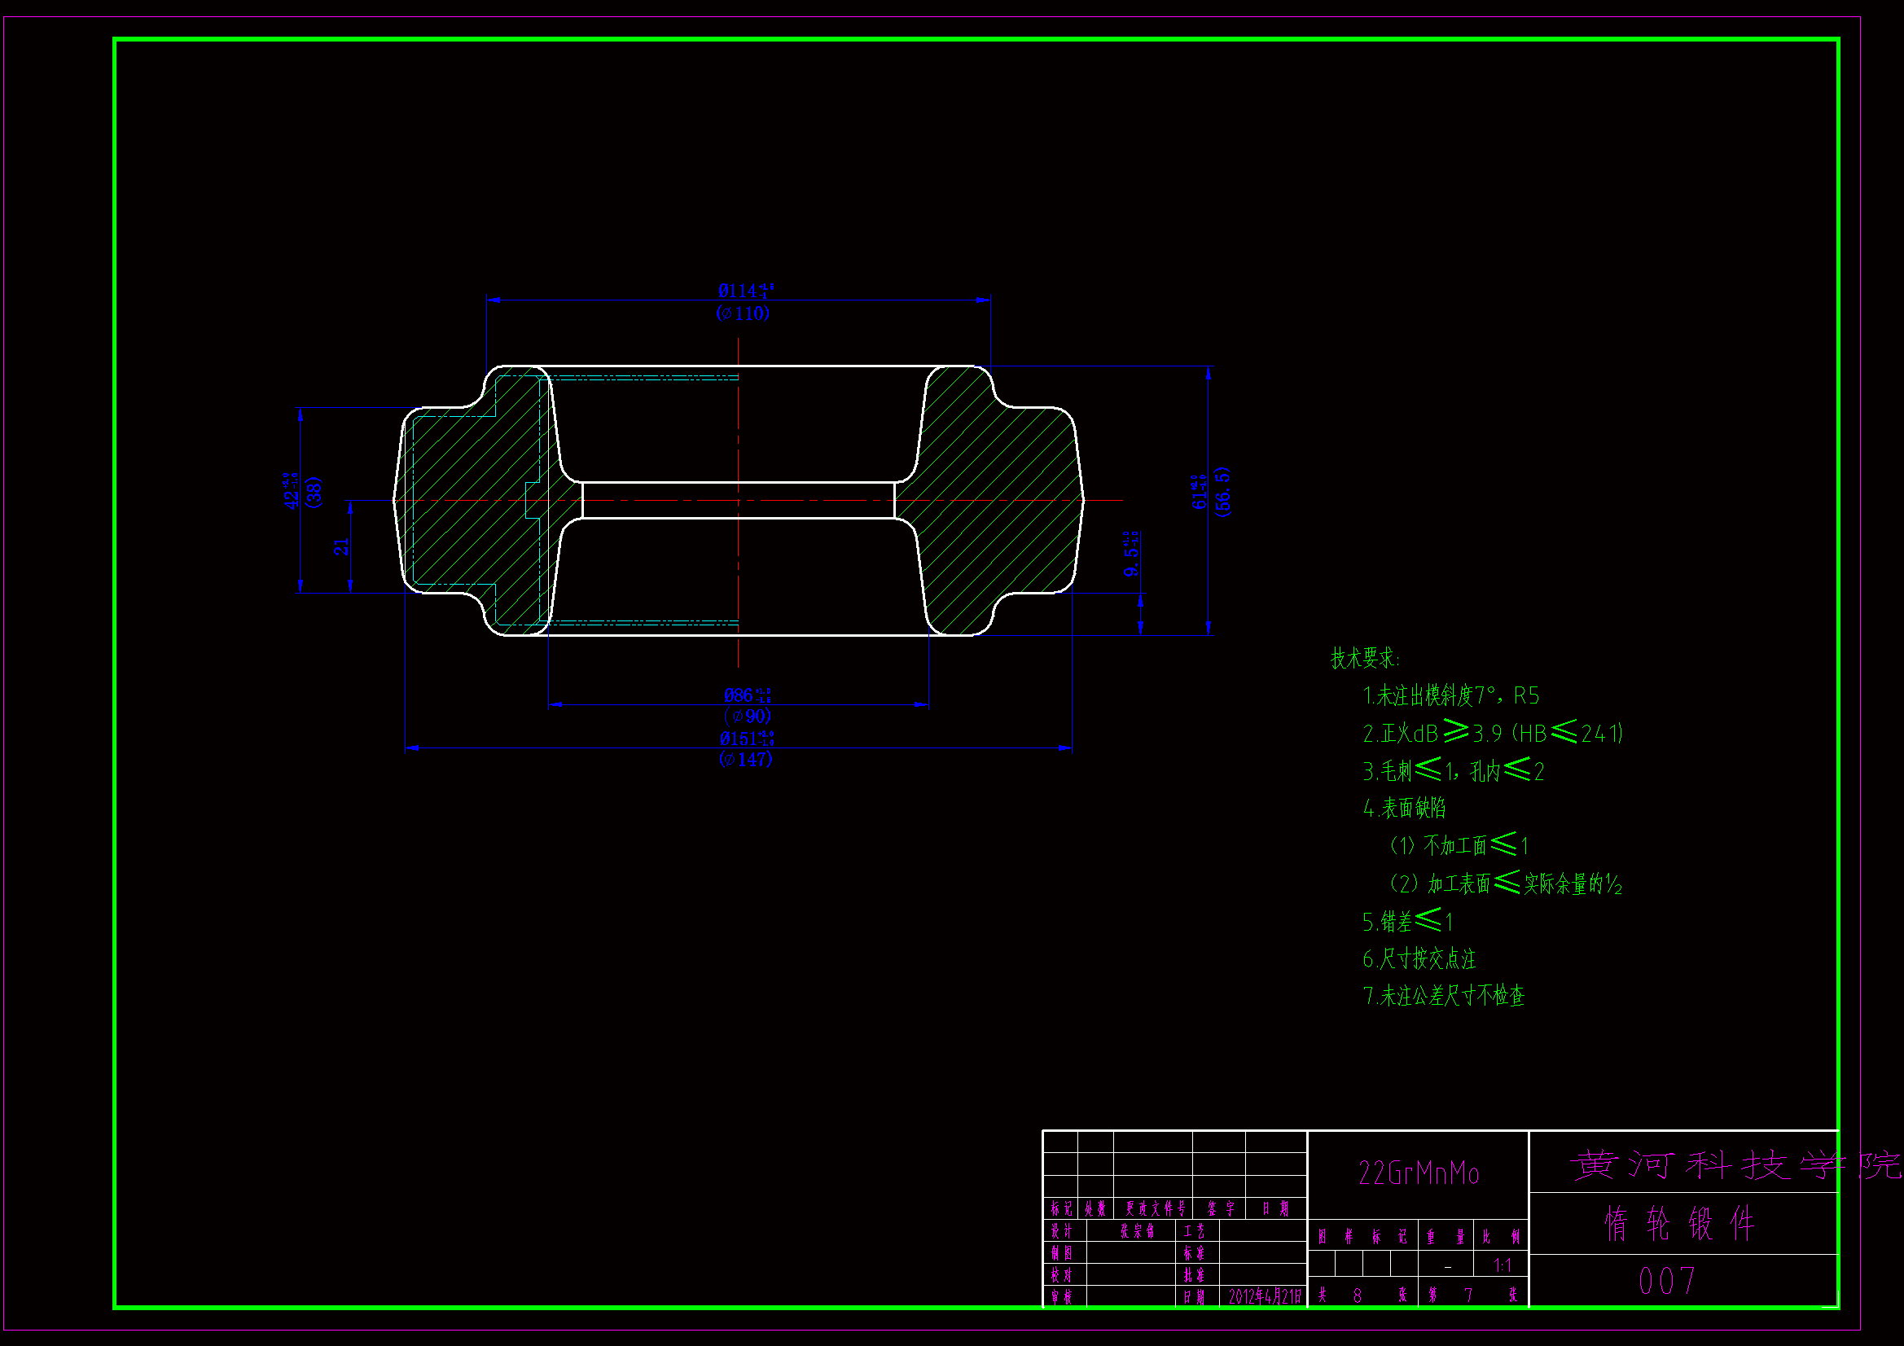
Task: Select drawing number 007 in title block
Action: coord(1668,1282)
